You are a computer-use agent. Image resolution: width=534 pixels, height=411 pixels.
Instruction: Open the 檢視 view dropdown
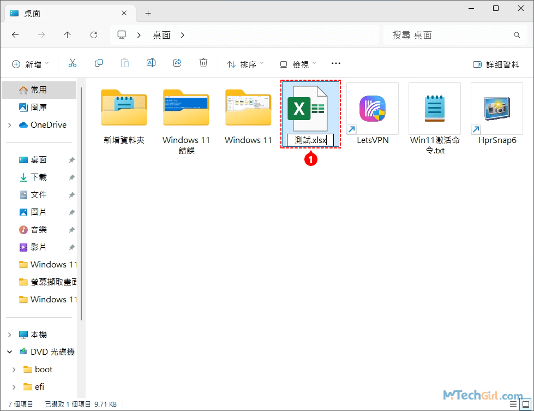point(298,64)
